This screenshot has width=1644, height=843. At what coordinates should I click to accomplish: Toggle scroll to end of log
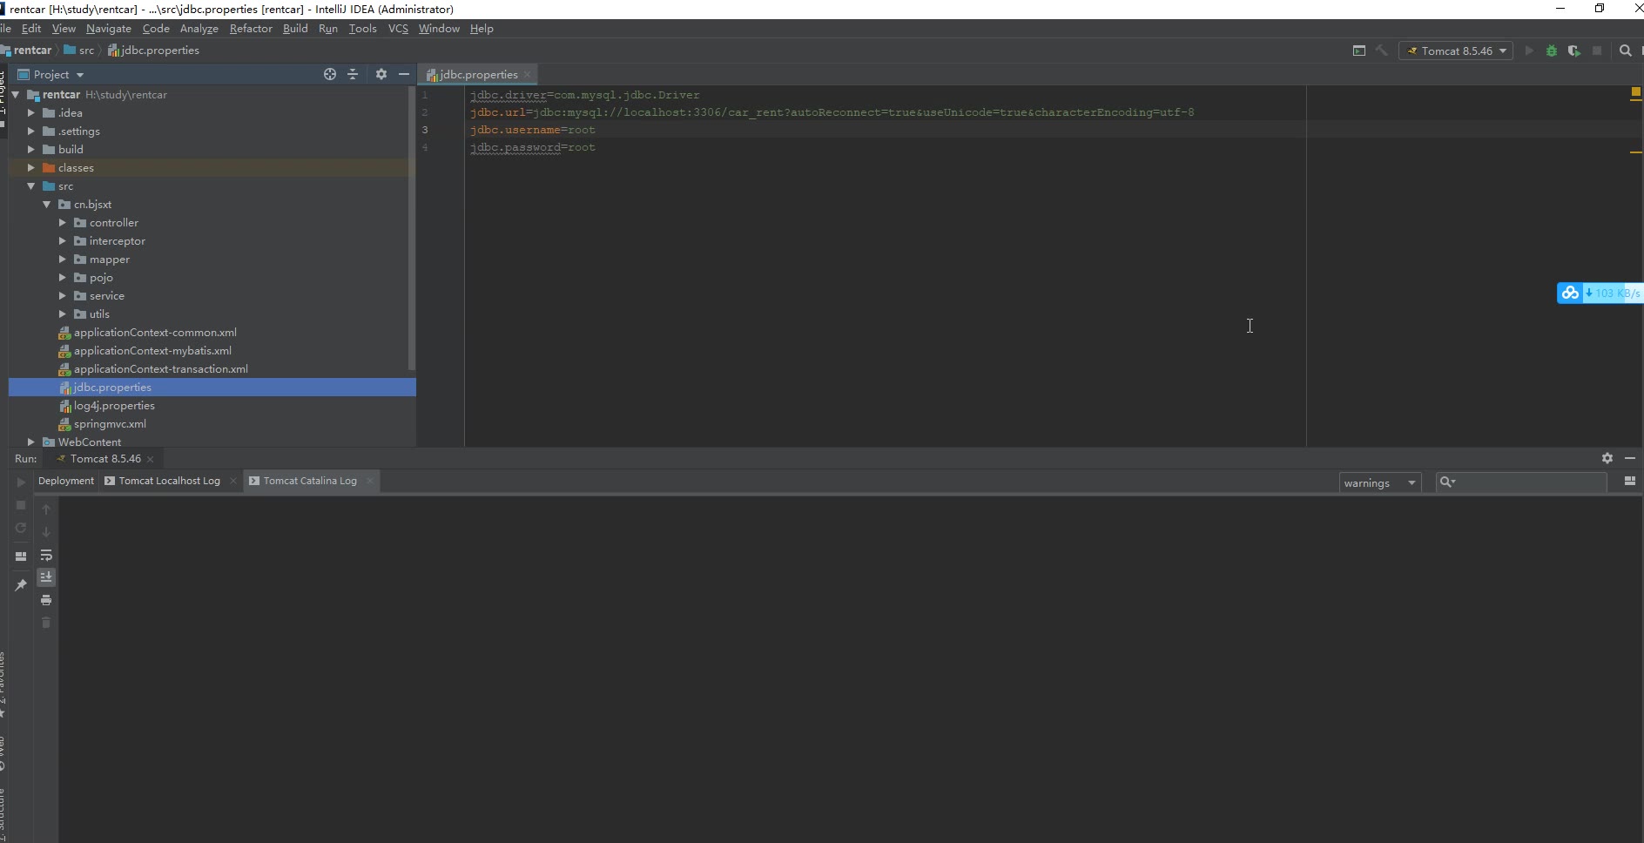tap(46, 577)
